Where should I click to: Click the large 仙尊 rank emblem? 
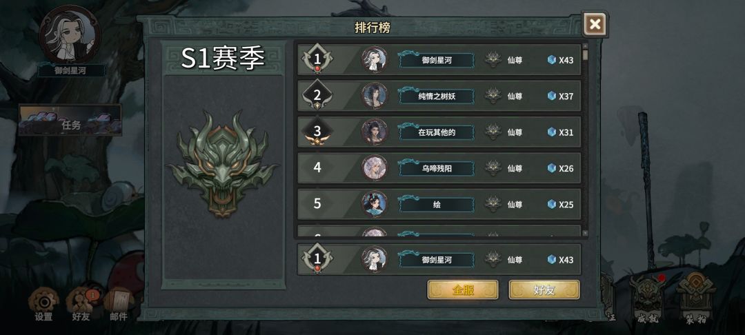(x=222, y=164)
